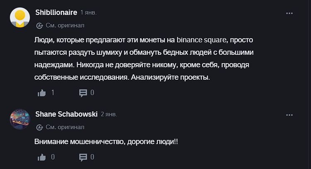
Task: Click reply icon under Shibllionaire's comment
Action: click(x=83, y=93)
